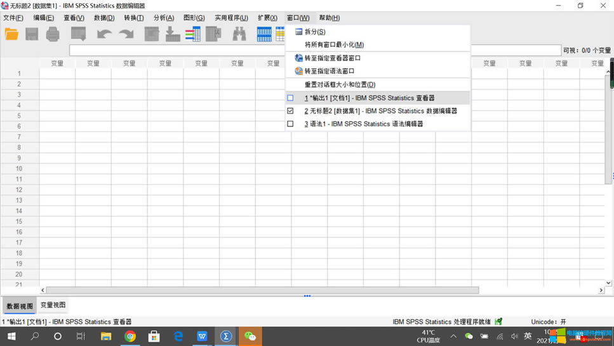Viewport: 614px width, 346px height.
Task: Click the Go to variable toolbar icon
Action: (x=173, y=34)
